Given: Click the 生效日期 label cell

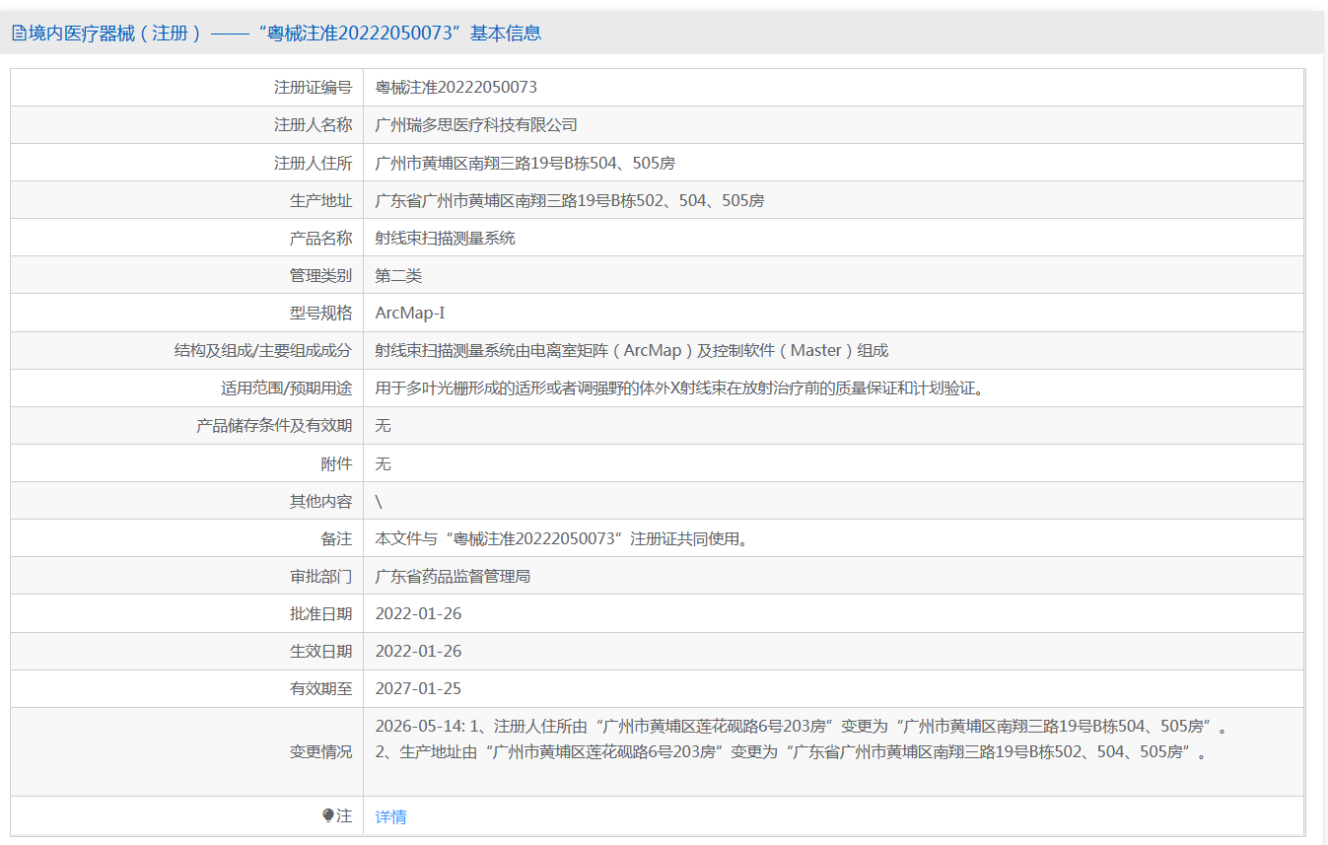Looking at the screenshot, I should [x=187, y=651].
